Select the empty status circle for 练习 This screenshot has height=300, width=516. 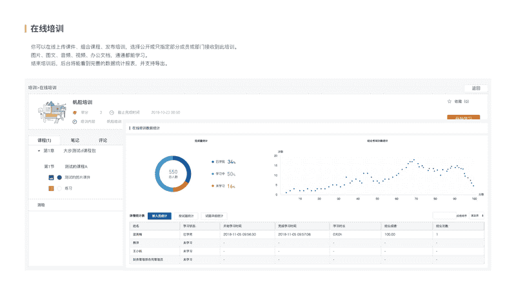click(x=59, y=188)
